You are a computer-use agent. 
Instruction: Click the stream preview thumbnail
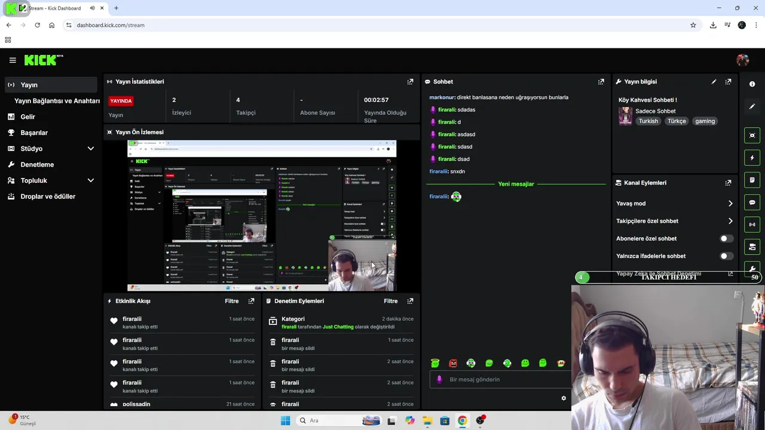pyautogui.click(x=262, y=216)
